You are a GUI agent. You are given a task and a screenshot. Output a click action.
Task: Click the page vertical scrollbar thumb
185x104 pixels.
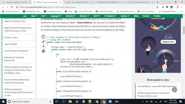tap(184, 30)
